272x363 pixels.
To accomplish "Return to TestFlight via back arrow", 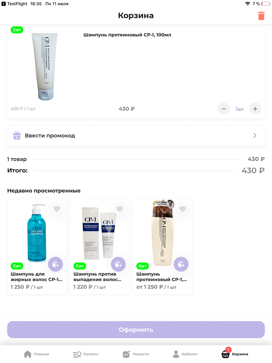I will pos(4,4).
